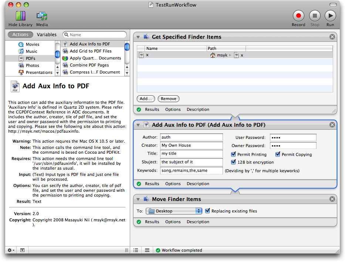
Task: Click the Remove button
Action: click(x=168, y=99)
